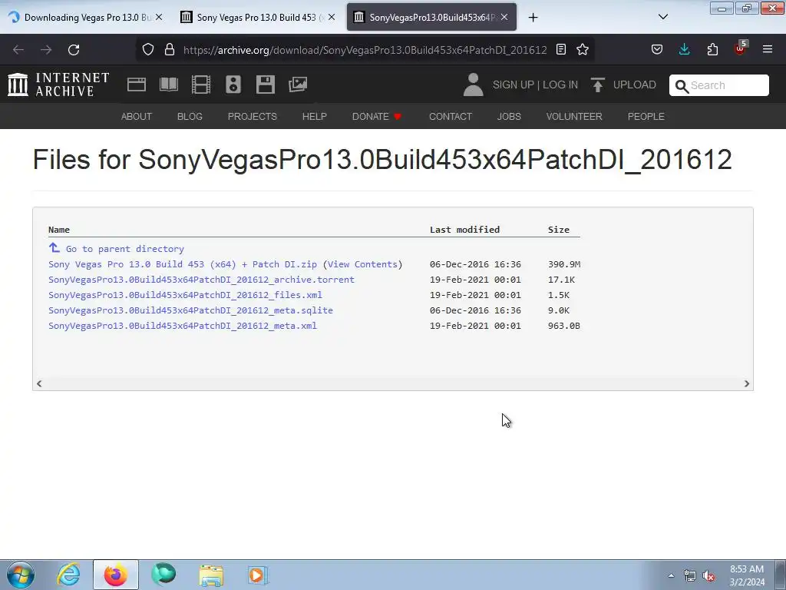
Task: Click the LOG IN link
Action: coord(560,85)
